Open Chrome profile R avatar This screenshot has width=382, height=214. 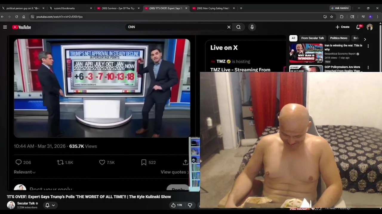click(370, 17)
